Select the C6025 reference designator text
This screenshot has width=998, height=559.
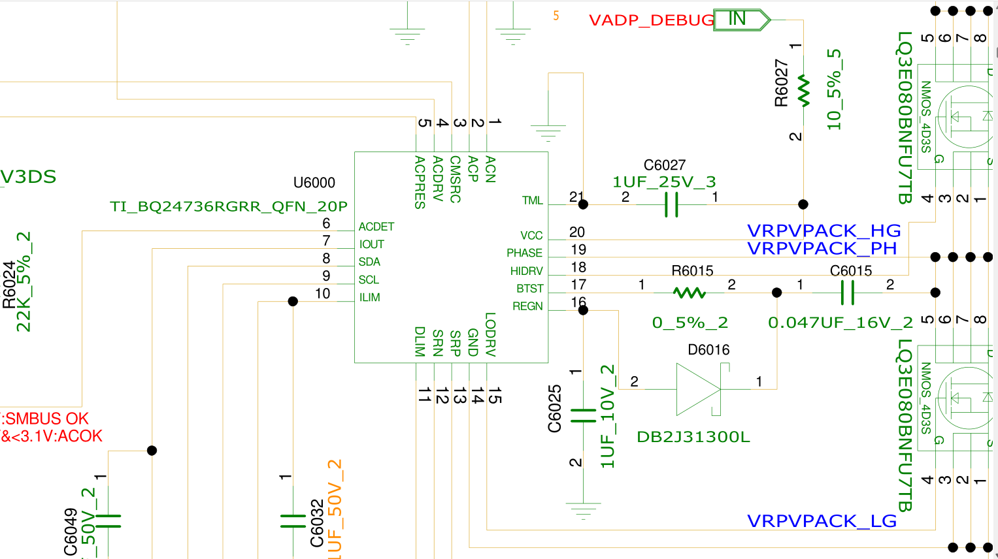click(x=554, y=409)
